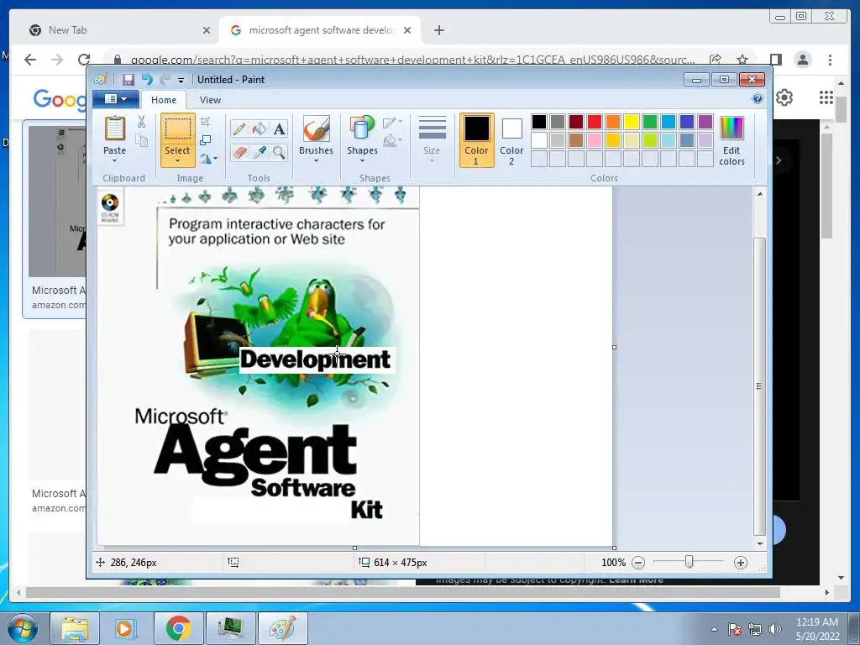The width and height of the screenshot is (860, 645).
Task: Select the Pencil tool
Action: click(x=239, y=128)
